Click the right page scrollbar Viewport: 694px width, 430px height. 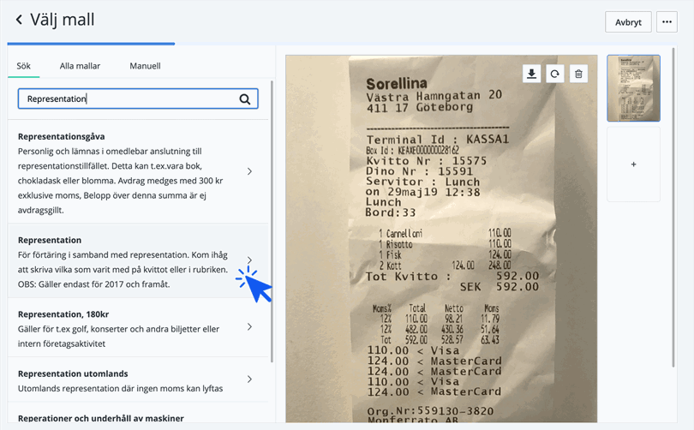pos(673,207)
